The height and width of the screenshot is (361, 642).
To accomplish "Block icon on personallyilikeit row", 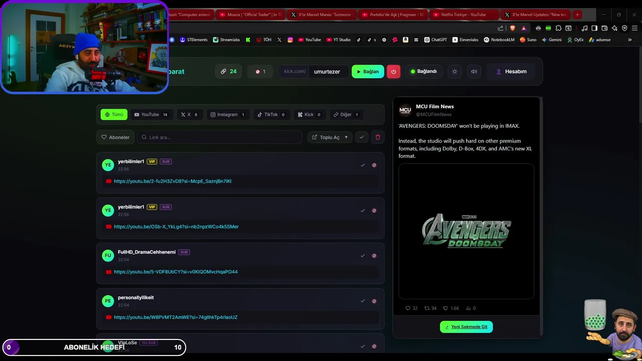I will tap(374, 301).
